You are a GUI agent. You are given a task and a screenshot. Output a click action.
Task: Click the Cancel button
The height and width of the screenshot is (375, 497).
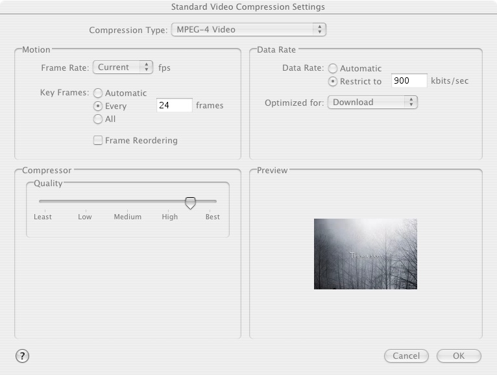[406, 356]
